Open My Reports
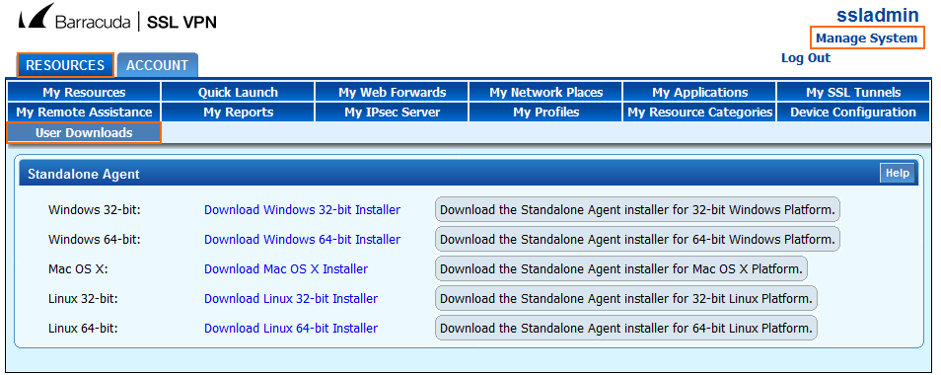The image size is (941, 375). tap(239, 112)
